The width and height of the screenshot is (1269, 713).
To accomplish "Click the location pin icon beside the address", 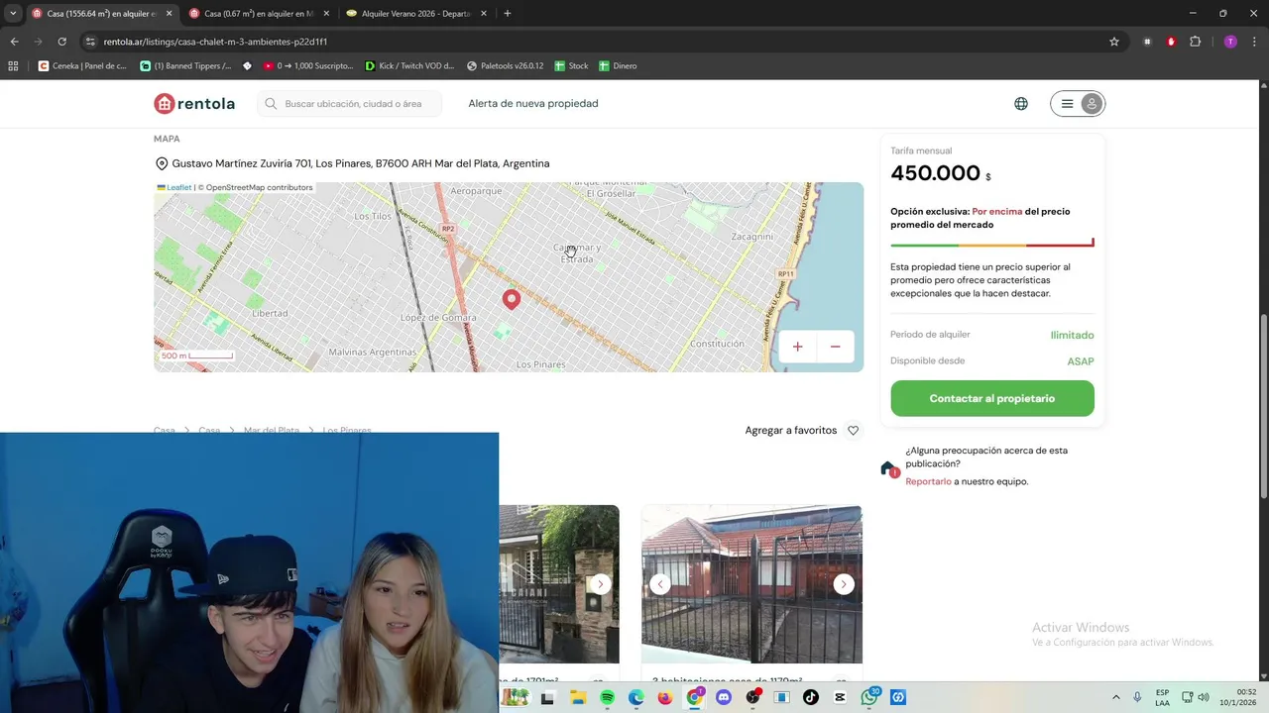I will pyautogui.click(x=162, y=163).
